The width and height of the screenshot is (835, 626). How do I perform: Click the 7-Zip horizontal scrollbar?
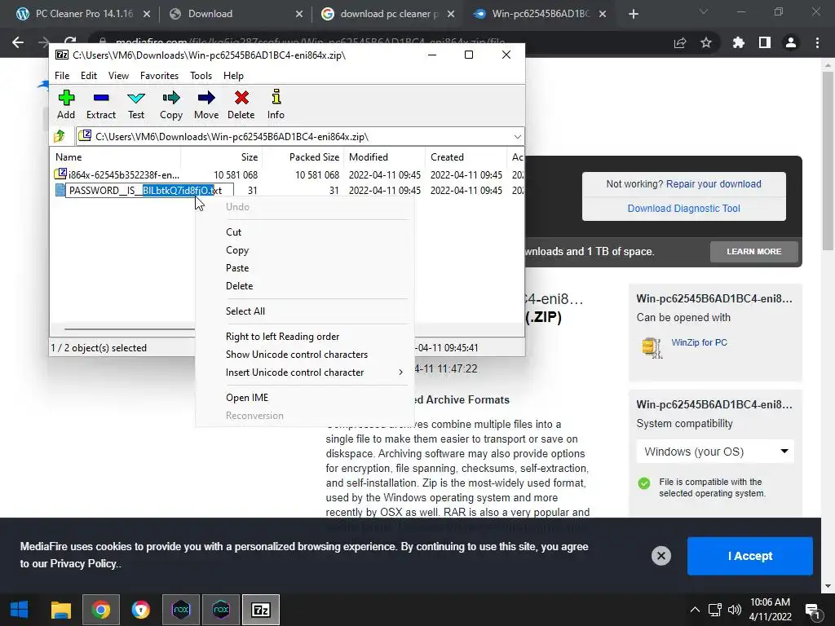(x=130, y=329)
